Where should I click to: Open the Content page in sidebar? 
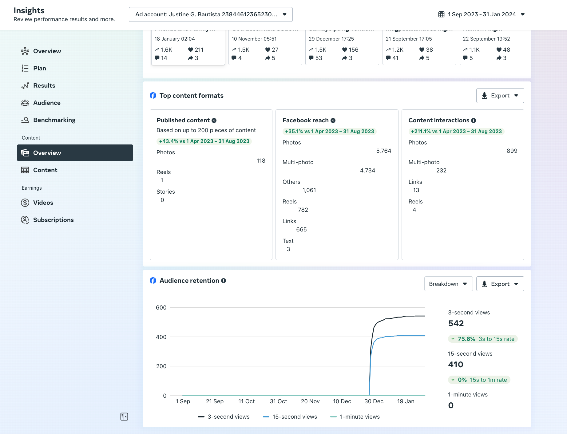click(x=45, y=170)
